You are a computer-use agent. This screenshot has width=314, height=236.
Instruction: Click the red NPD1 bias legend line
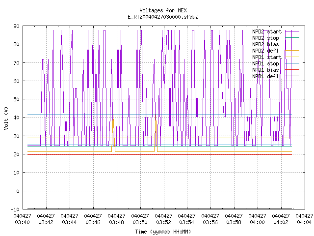tap(292, 70)
